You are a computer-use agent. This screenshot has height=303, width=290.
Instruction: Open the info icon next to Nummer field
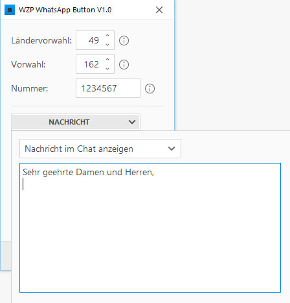150,88
